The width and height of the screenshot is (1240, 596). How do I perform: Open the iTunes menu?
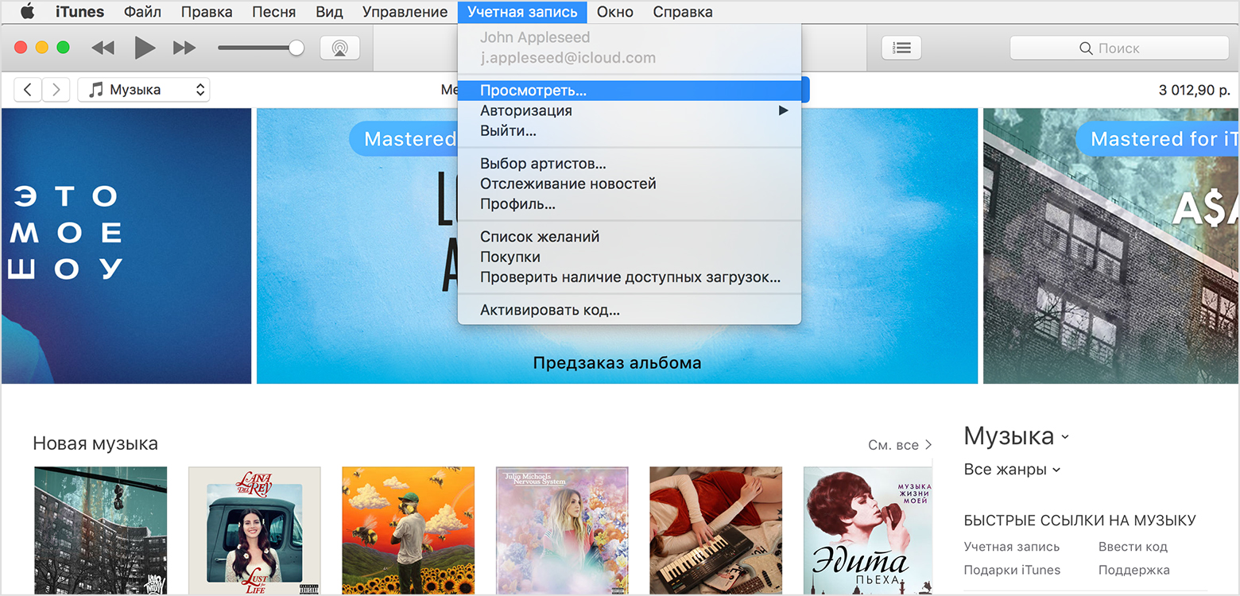(x=79, y=12)
